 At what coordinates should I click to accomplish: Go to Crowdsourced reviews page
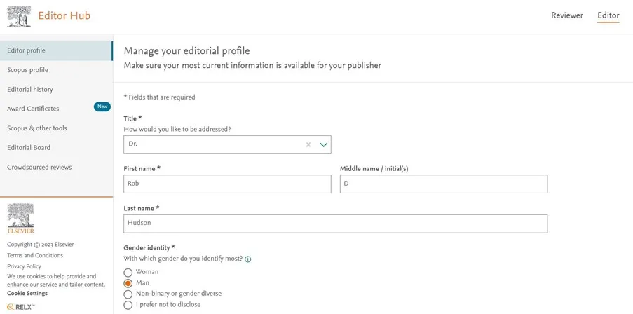[x=39, y=167]
